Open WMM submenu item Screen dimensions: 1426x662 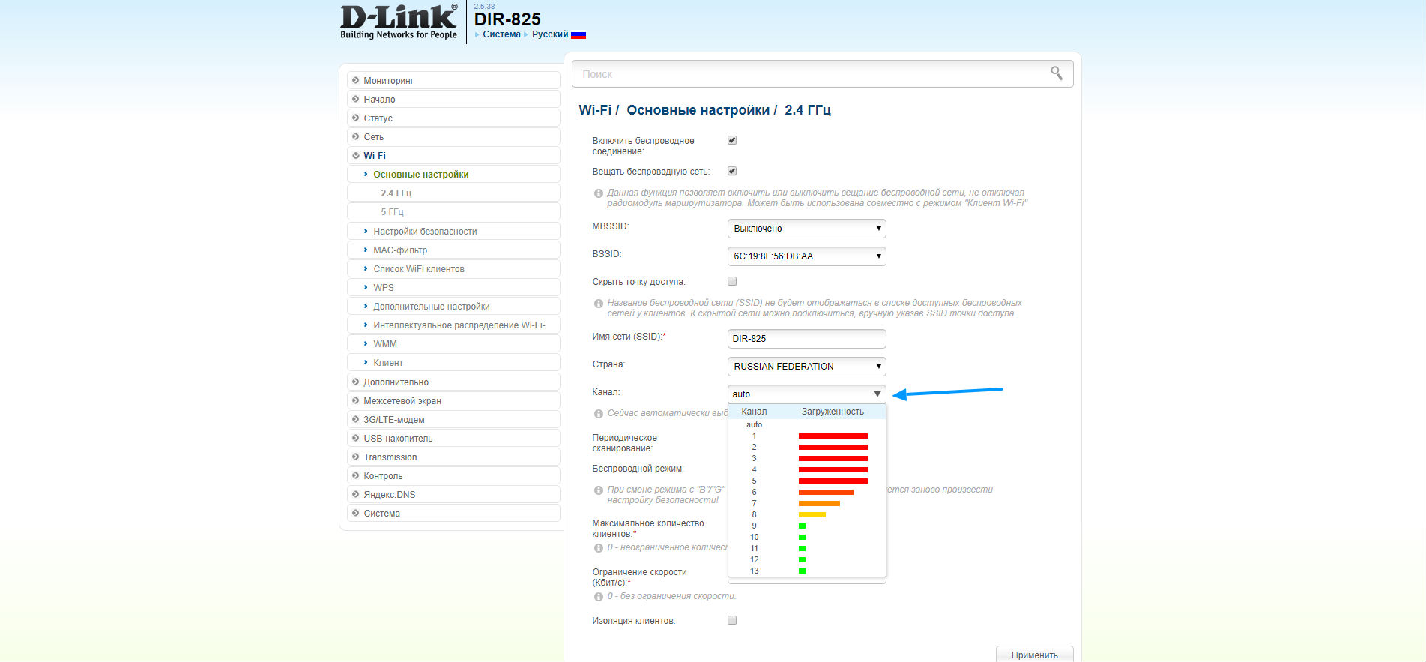(453, 343)
